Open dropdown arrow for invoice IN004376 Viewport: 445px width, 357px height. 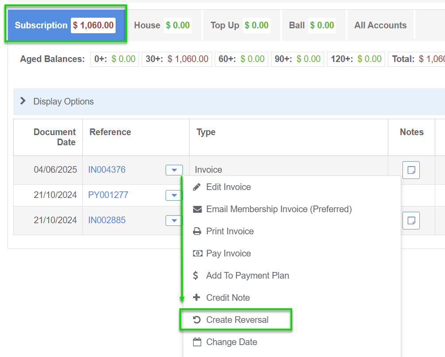coord(174,170)
